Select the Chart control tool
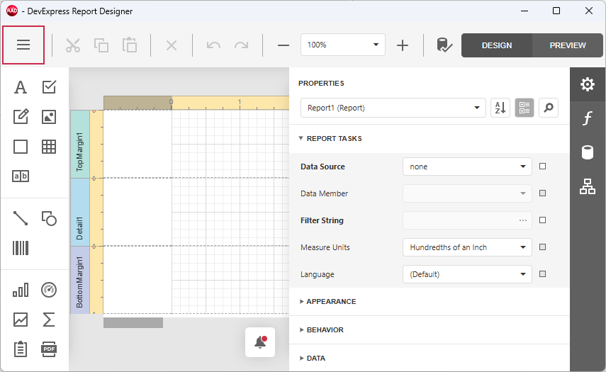 (x=21, y=290)
